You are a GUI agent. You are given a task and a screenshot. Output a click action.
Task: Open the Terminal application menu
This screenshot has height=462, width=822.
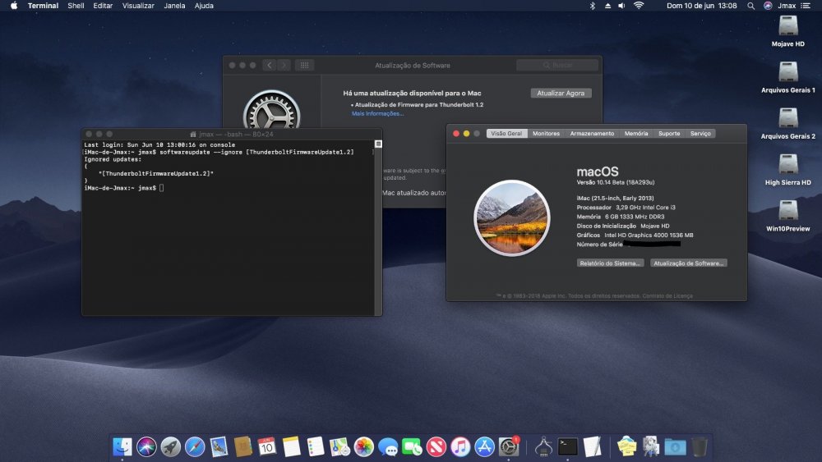[x=43, y=6]
